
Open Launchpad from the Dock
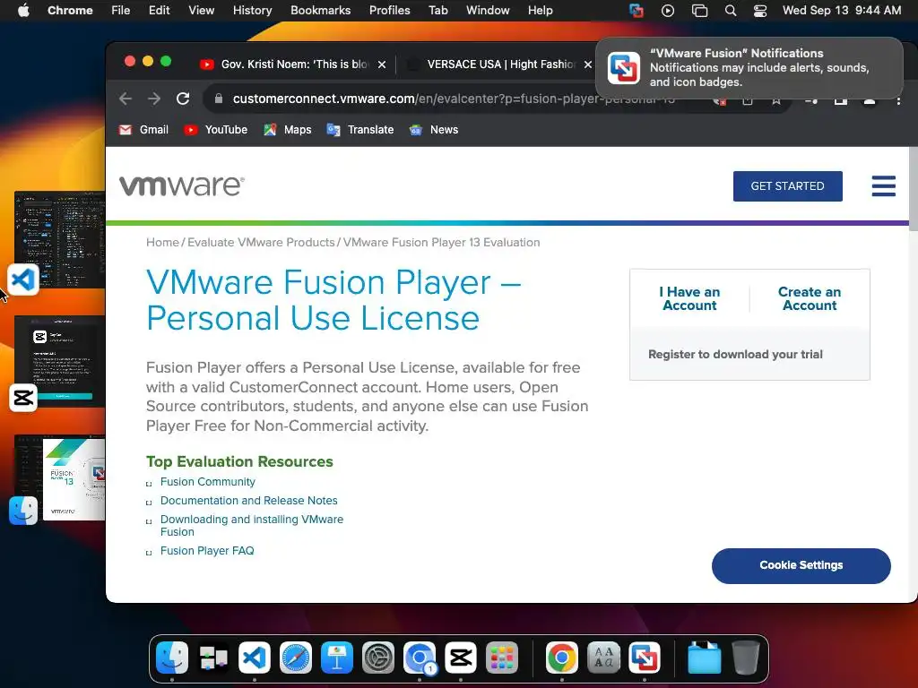[502, 658]
